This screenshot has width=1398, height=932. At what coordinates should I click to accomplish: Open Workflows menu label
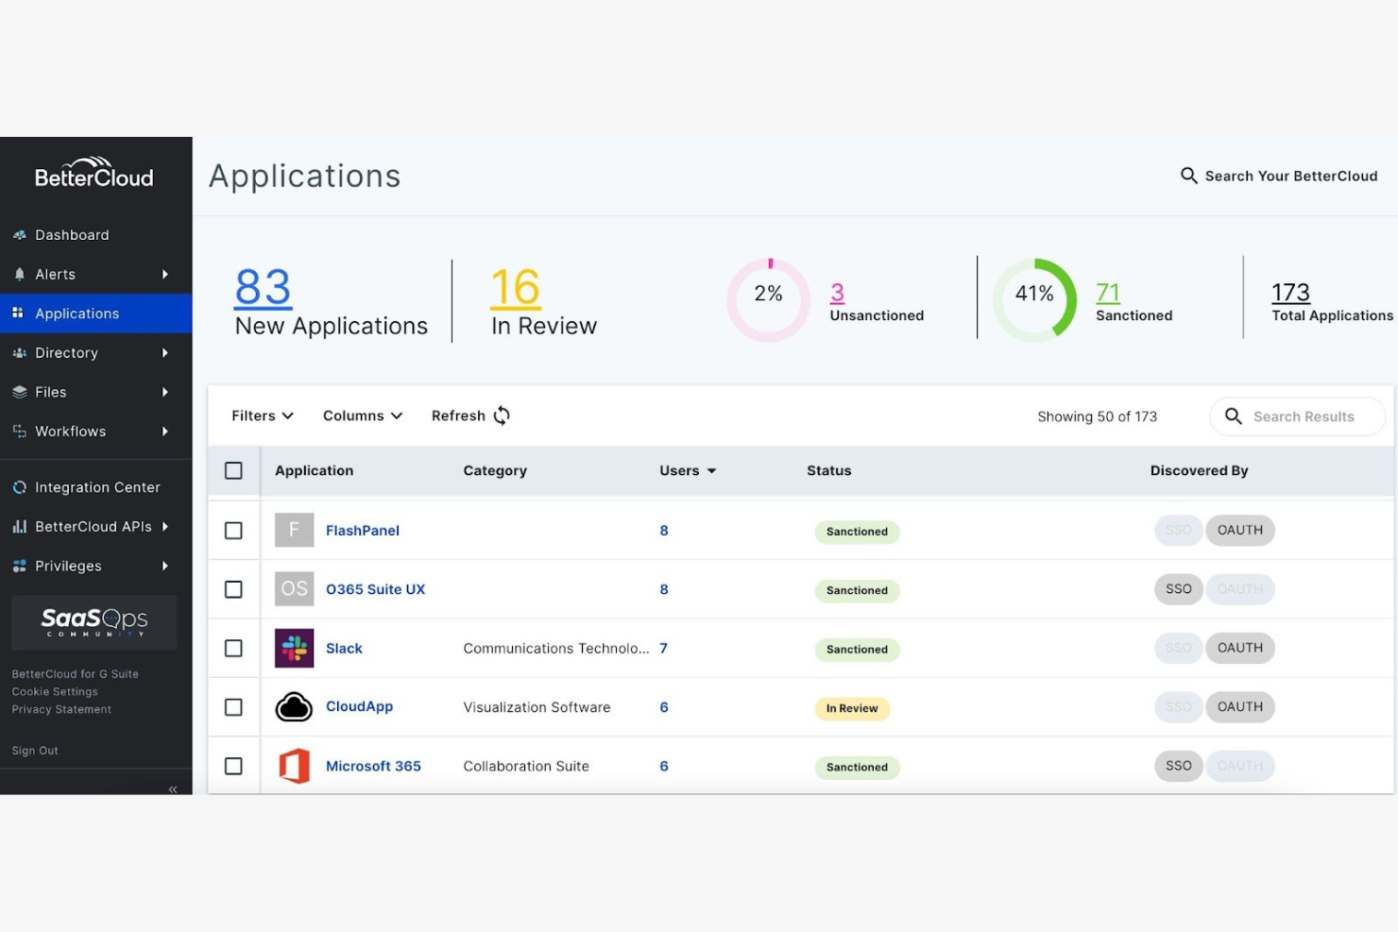[71, 431]
